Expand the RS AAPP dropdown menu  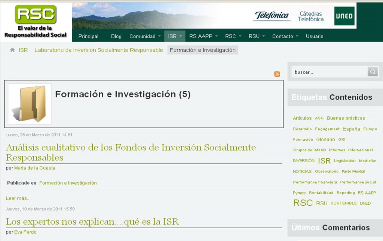tap(203, 36)
